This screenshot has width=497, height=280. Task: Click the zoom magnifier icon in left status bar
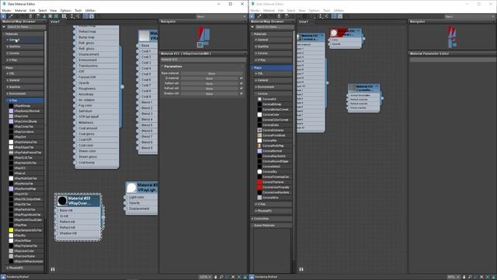click(221, 277)
